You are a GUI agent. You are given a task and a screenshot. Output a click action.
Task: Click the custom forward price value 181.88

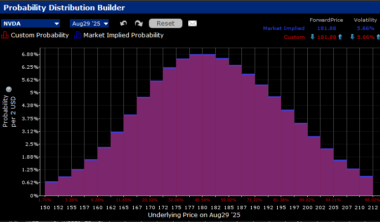click(326, 37)
